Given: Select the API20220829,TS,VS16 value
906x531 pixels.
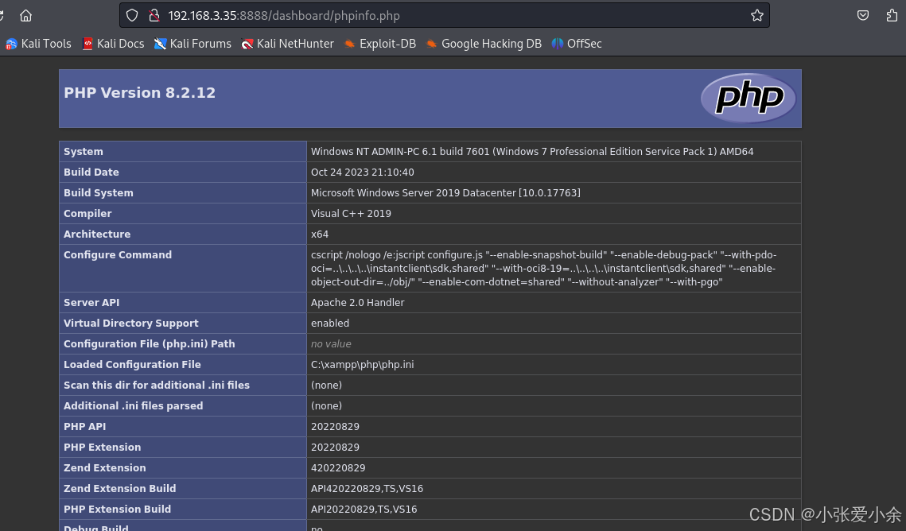Looking at the screenshot, I should [364, 509].
